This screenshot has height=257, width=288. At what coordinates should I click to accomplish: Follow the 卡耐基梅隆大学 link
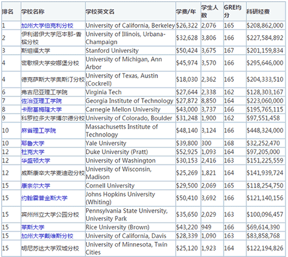pos(41,110)
